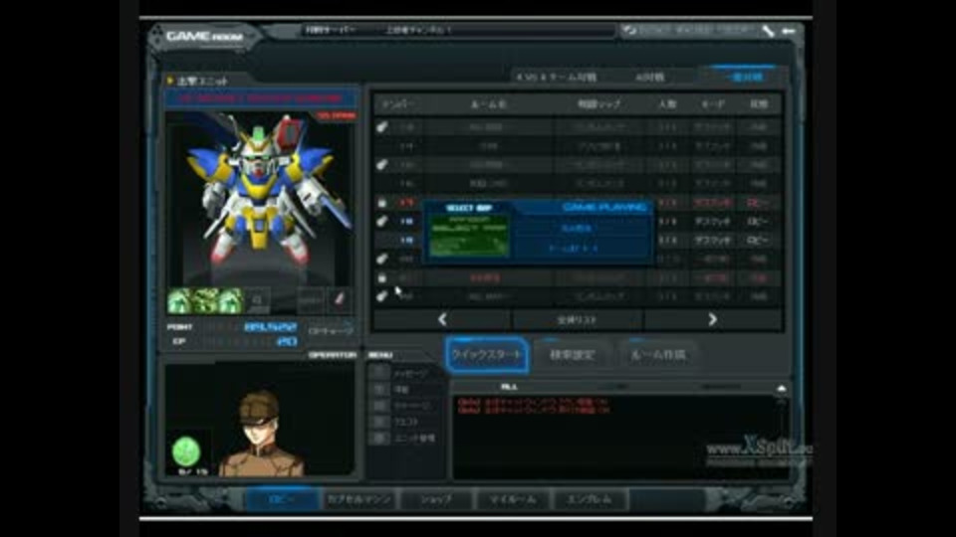Click the ルーム作成 create room button

[x=658, y=354]
